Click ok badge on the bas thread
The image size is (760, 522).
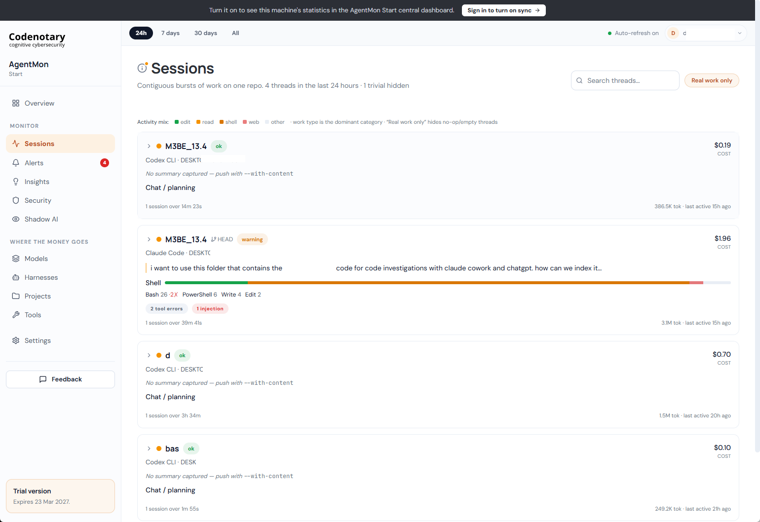coord(191,448)
